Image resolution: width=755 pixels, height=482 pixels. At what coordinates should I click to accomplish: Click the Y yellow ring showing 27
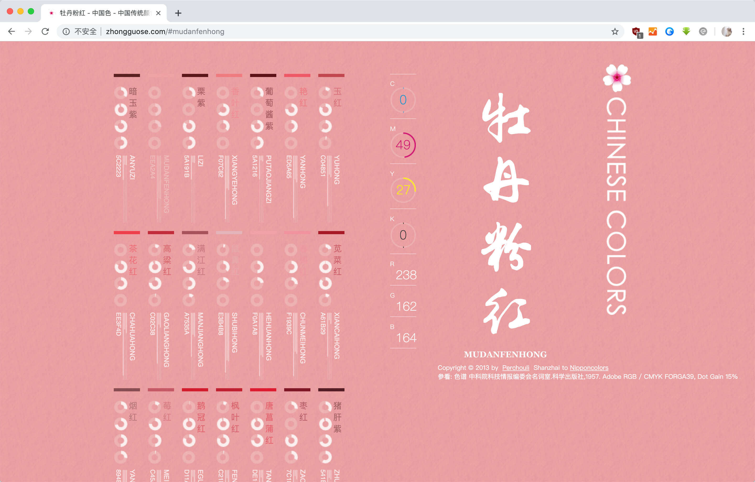point(403,190)
